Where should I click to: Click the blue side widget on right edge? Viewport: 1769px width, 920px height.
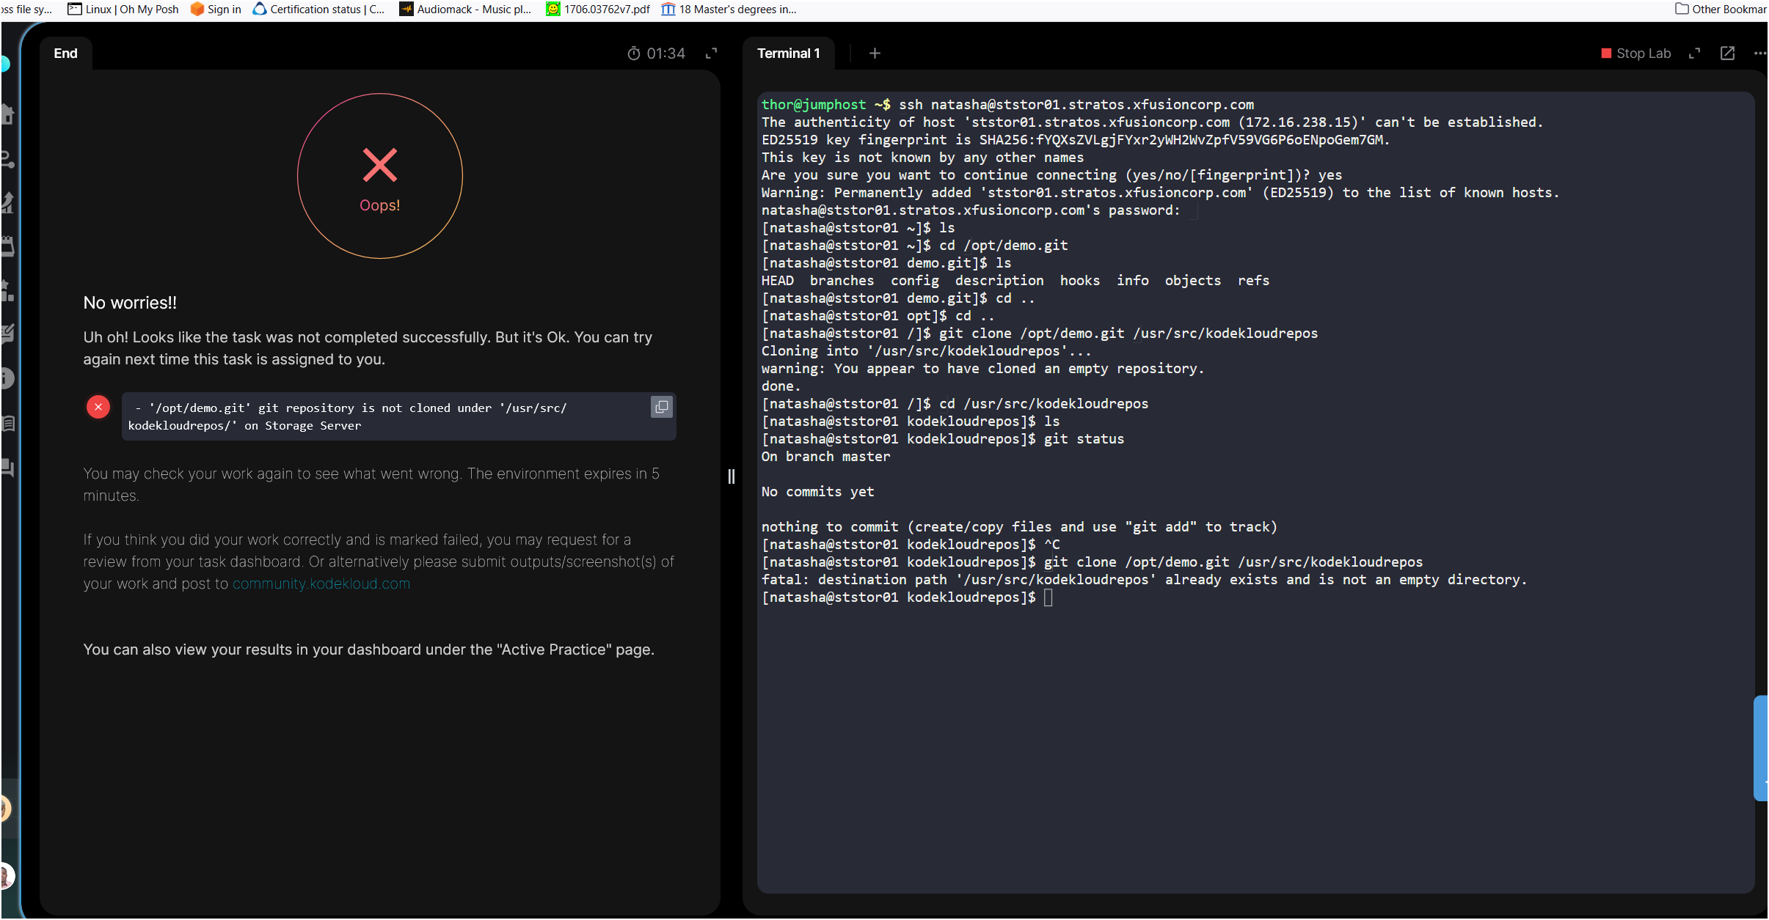pos(1761,748)
